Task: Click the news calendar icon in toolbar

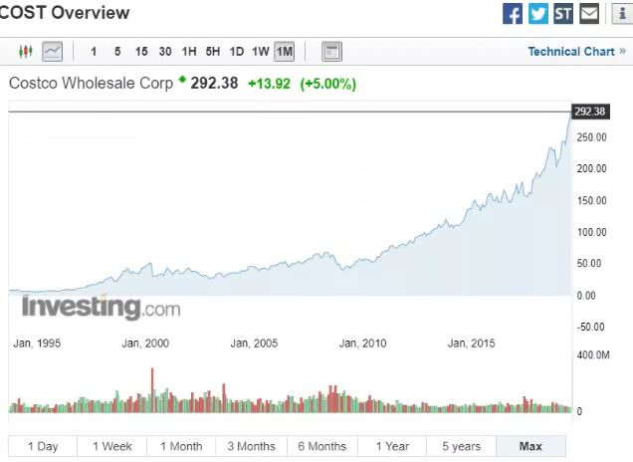Action: (x=332, y=51)
